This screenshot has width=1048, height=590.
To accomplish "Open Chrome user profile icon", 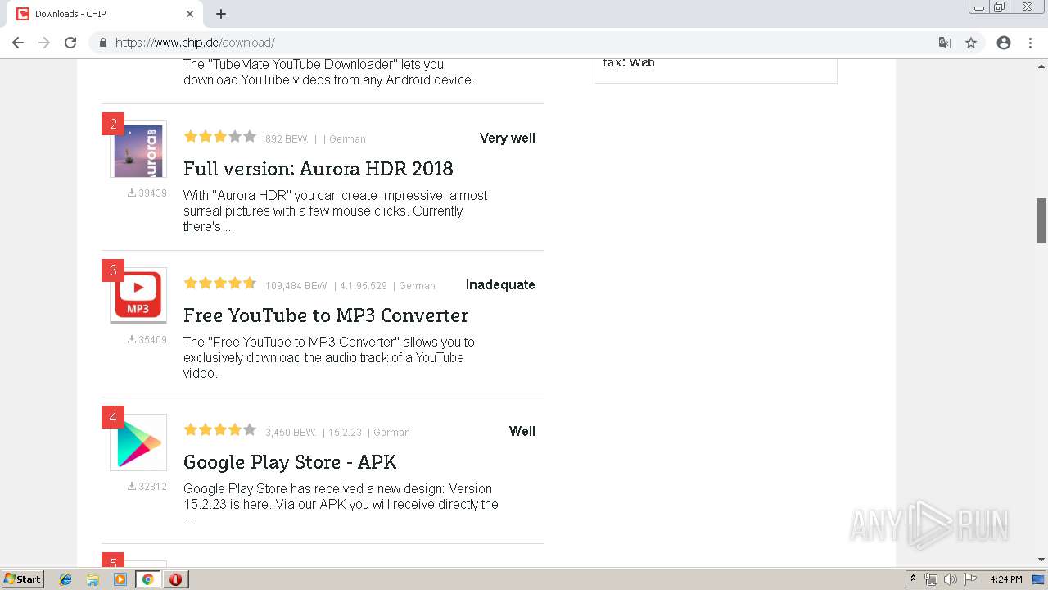I will [x=1004, y=43].
